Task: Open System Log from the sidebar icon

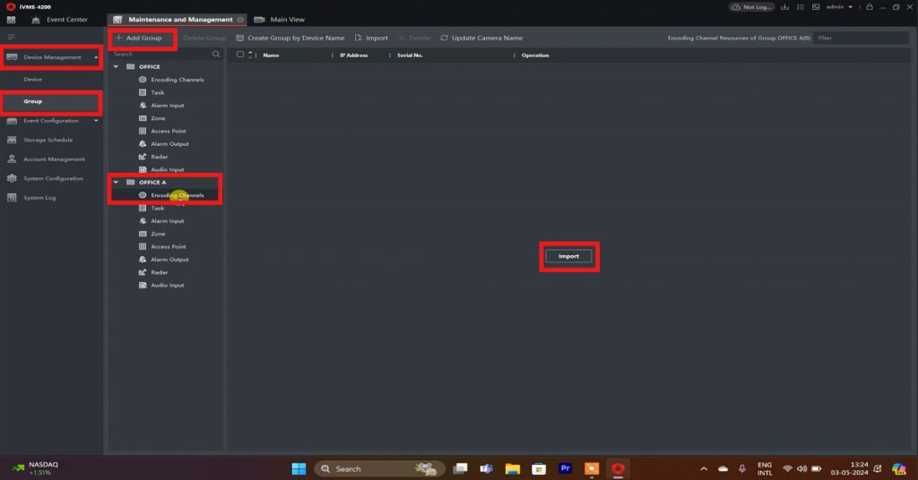Action: tap(13, 198)
